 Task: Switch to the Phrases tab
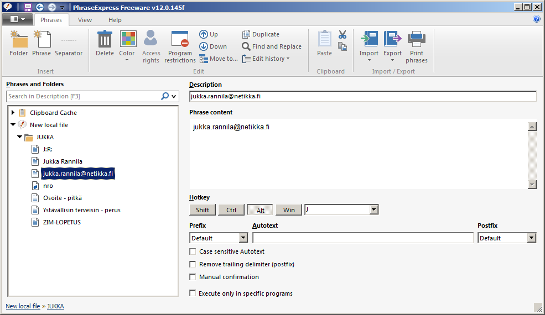(51, 20)
